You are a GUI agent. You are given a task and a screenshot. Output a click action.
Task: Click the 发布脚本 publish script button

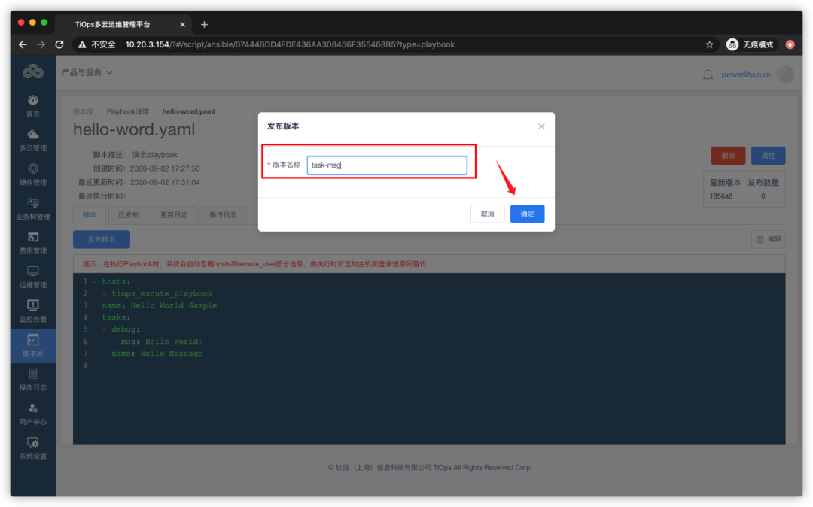(101, 238)
